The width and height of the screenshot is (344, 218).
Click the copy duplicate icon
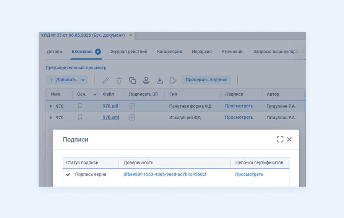point(133,80)
